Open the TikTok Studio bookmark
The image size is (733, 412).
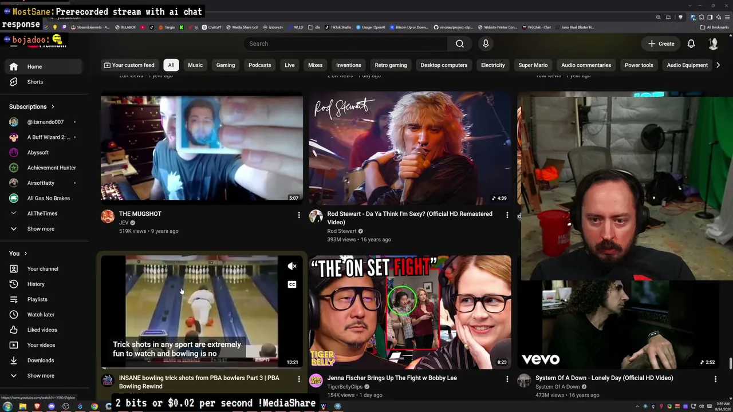click(x=338, y=27)
